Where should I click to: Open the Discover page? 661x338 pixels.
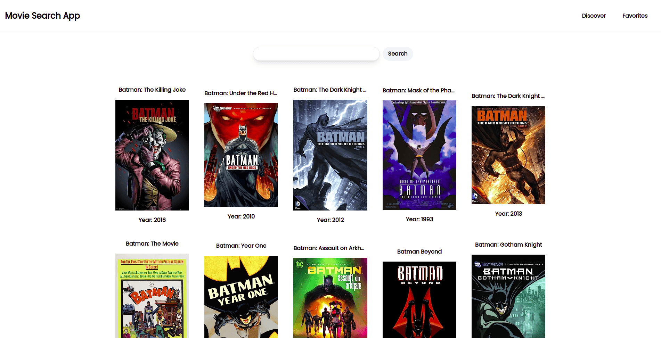click(x=594, y=16)
